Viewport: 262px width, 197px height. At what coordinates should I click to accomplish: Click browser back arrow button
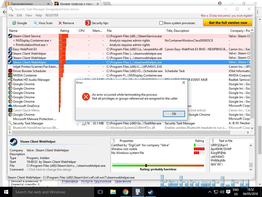[4, 12]
